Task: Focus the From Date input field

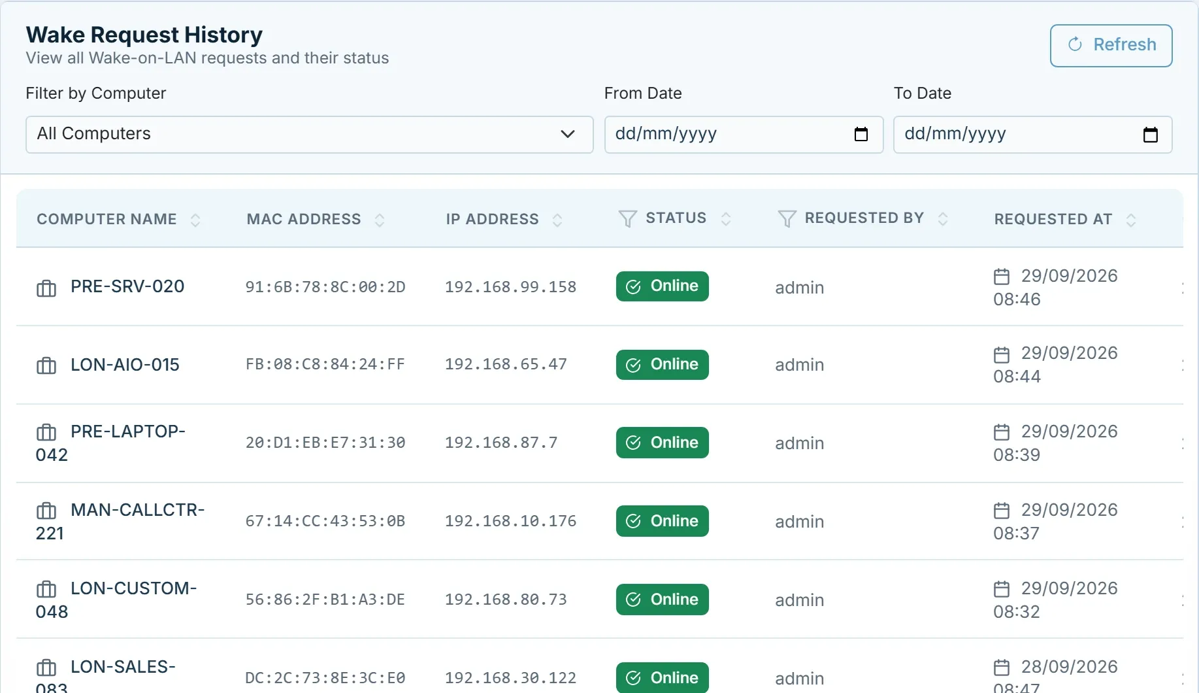Action: (744, 134)
